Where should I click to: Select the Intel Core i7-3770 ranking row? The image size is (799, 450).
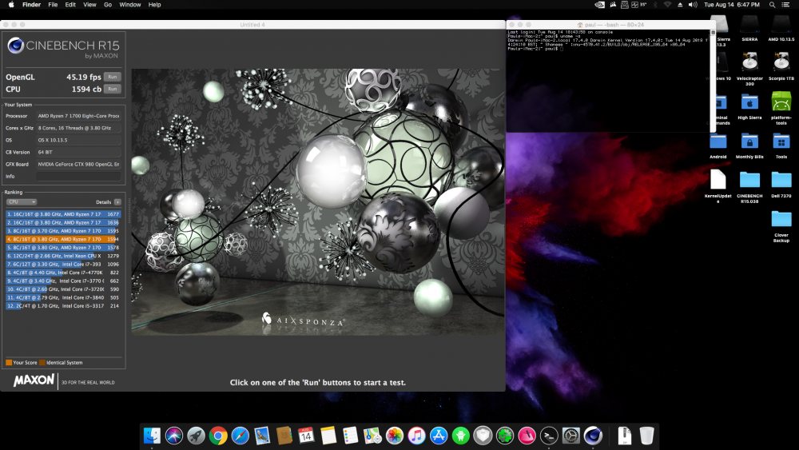63,281
